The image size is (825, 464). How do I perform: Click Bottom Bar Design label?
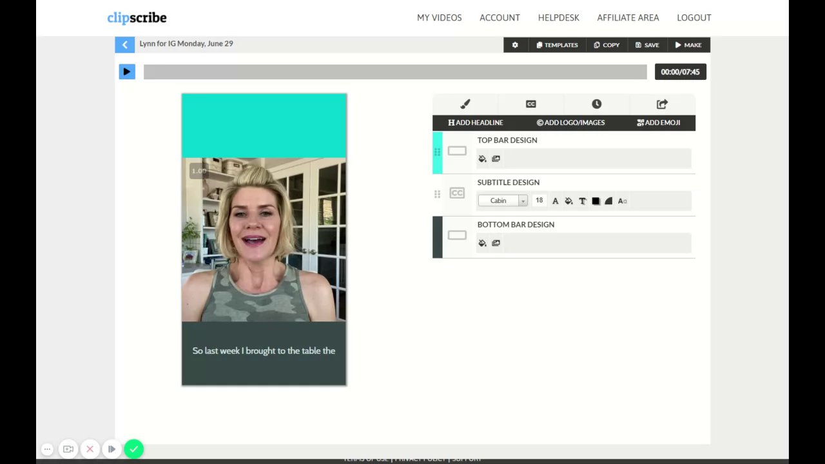(516, 224)
